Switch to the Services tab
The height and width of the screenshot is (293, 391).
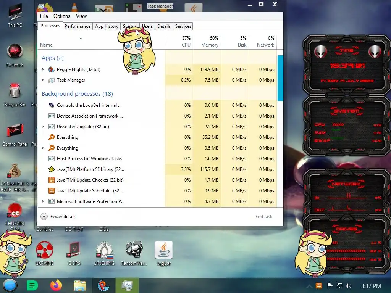(183, 26)
